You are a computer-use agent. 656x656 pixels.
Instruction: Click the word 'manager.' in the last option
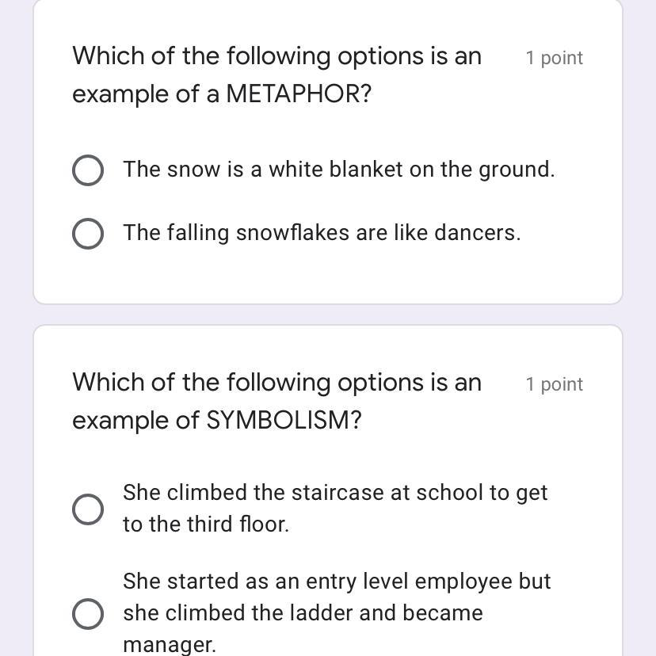tap(170, 645)
